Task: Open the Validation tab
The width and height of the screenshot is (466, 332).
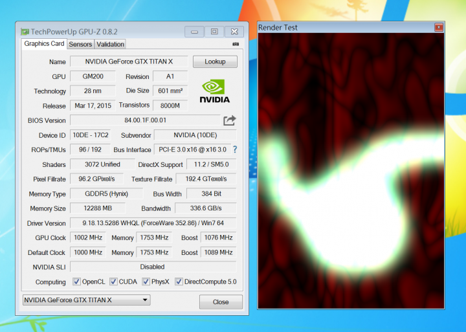Action: click(110, 44)
